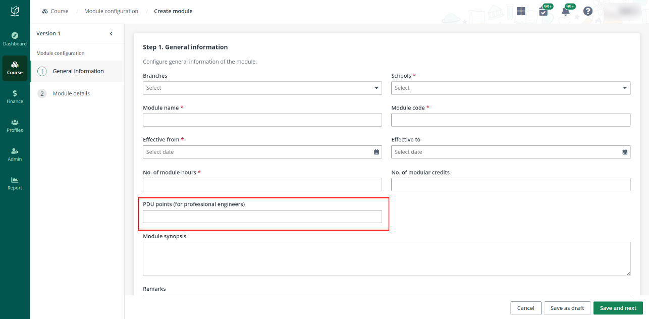Open the Course section in the sidebar

(15, 68)
